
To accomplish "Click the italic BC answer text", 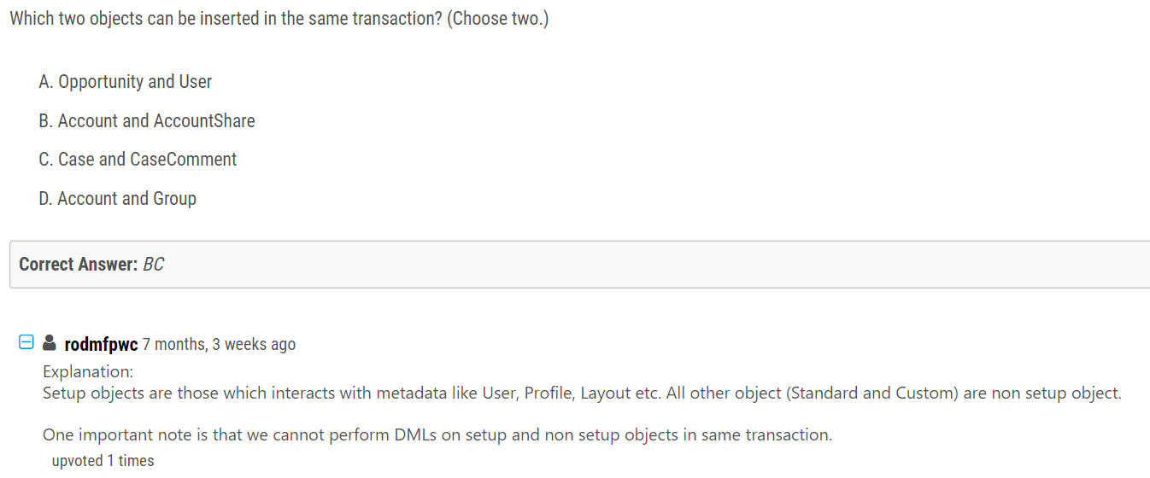I will point(154,265).
